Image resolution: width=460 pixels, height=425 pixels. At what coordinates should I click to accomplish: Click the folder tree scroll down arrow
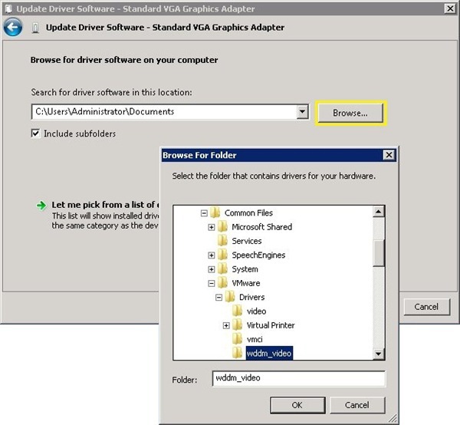(379, 354)
